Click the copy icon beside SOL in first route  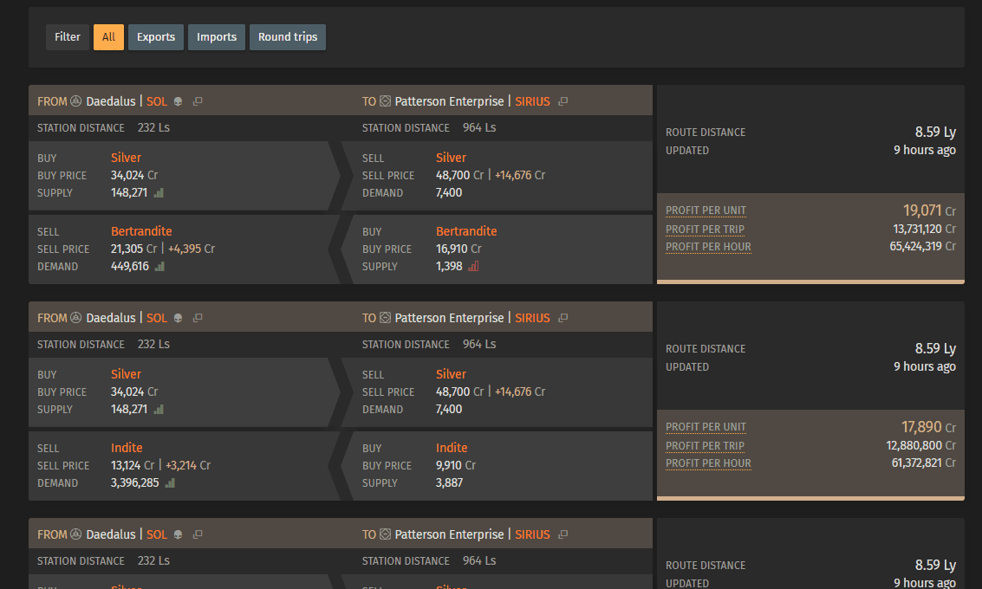click(198, 101)
